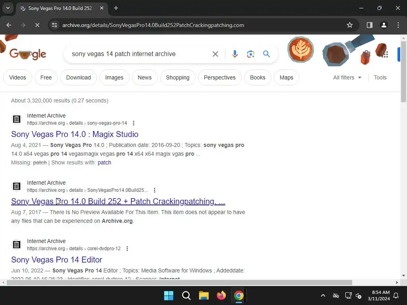Click the scrollbar down arrow
The width and height of the screenshot is (407, 305).
(403, 276)
